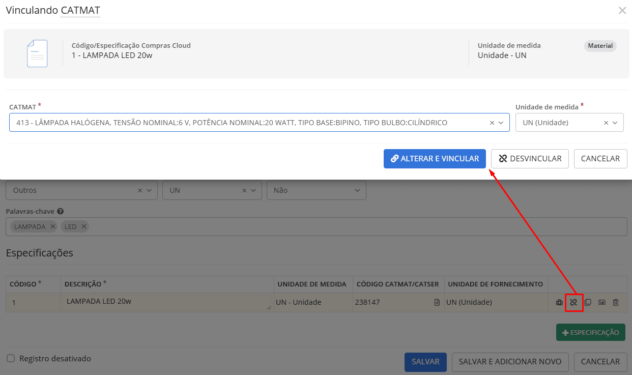Click the Palavras-chave help question icon
The width and height of the screenshot is (632, 375).
[60, 211]
